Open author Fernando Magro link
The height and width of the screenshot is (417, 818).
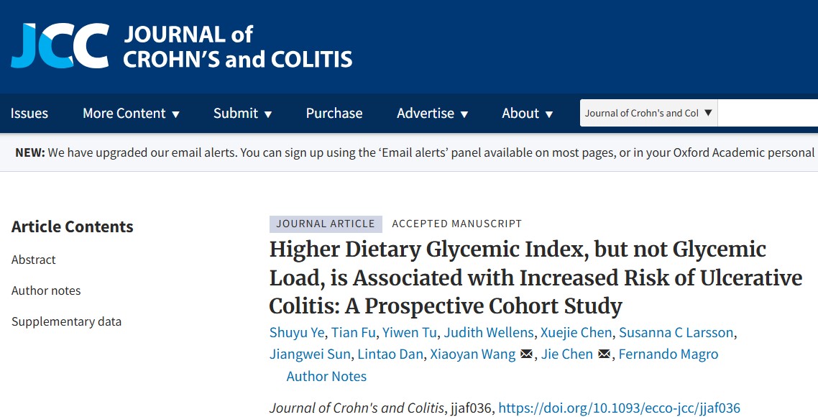pyautogui.click(x=668, y=354)
